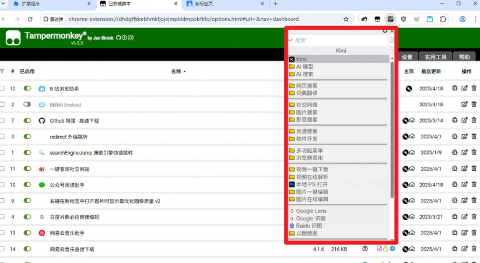Click the delete icon for B 站浏览助手

474,89
